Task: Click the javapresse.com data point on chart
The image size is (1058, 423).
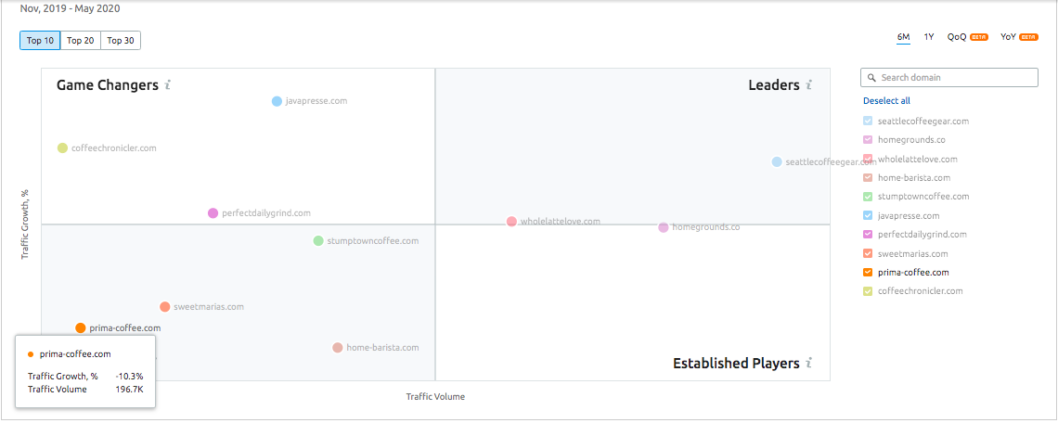Action: (277, 101)
